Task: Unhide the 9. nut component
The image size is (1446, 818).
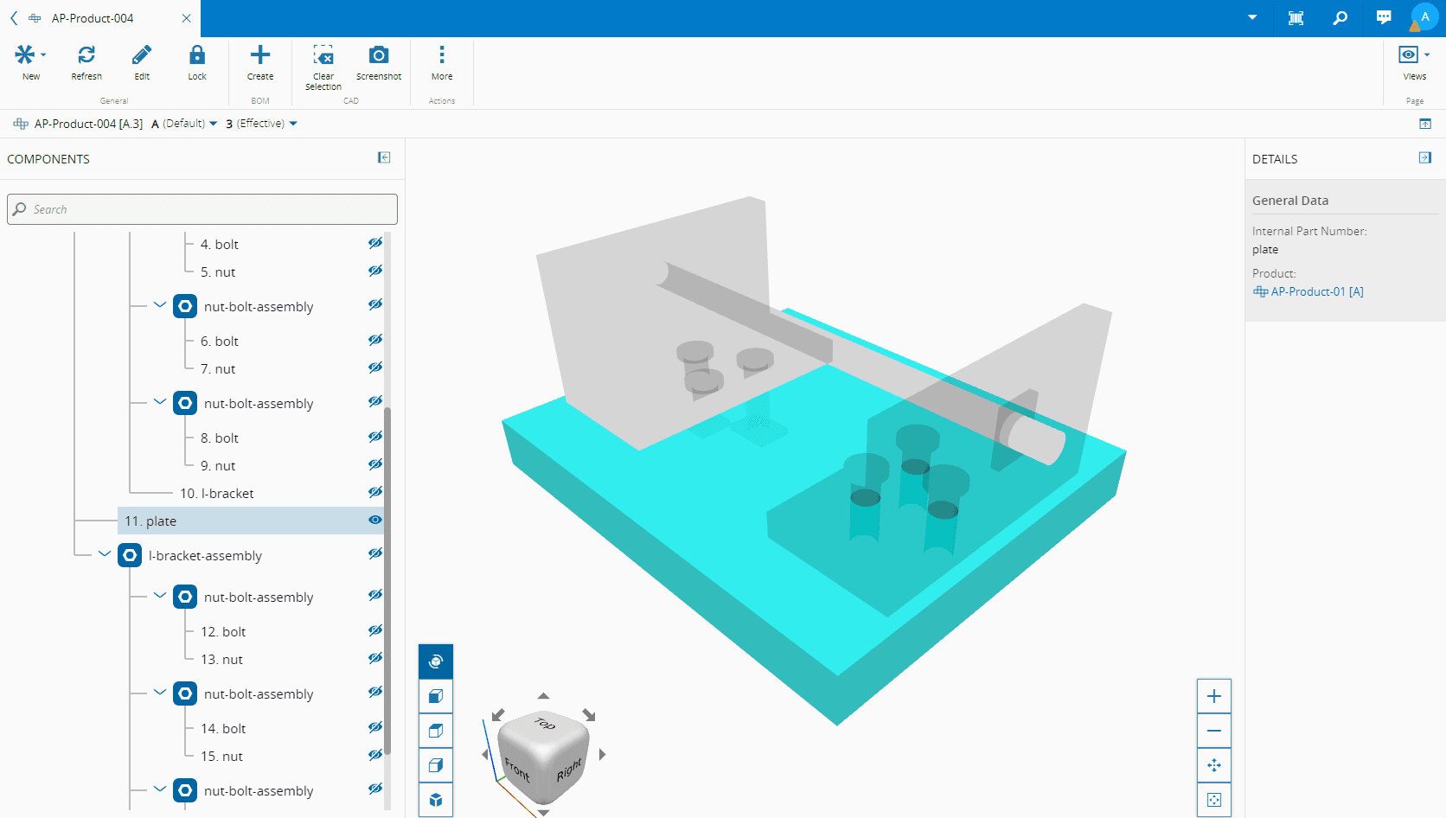Action: coord(375,464)
